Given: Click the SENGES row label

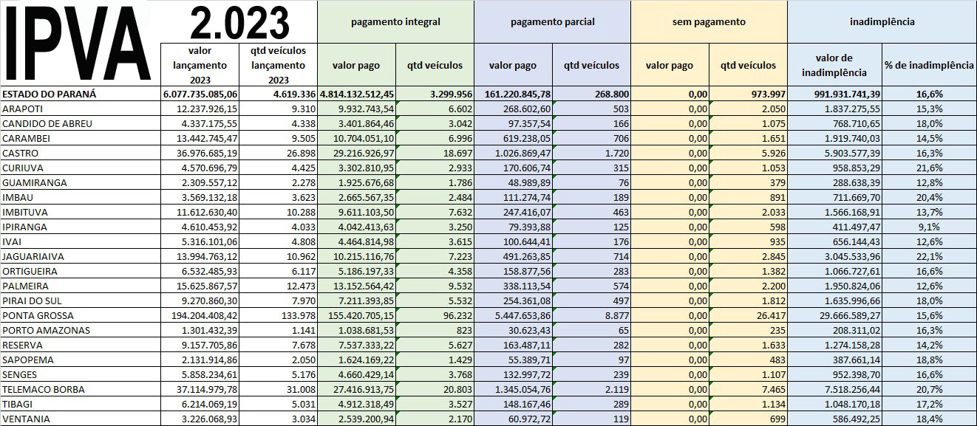Looking at the screenshot, I should (x=81, y=374).
